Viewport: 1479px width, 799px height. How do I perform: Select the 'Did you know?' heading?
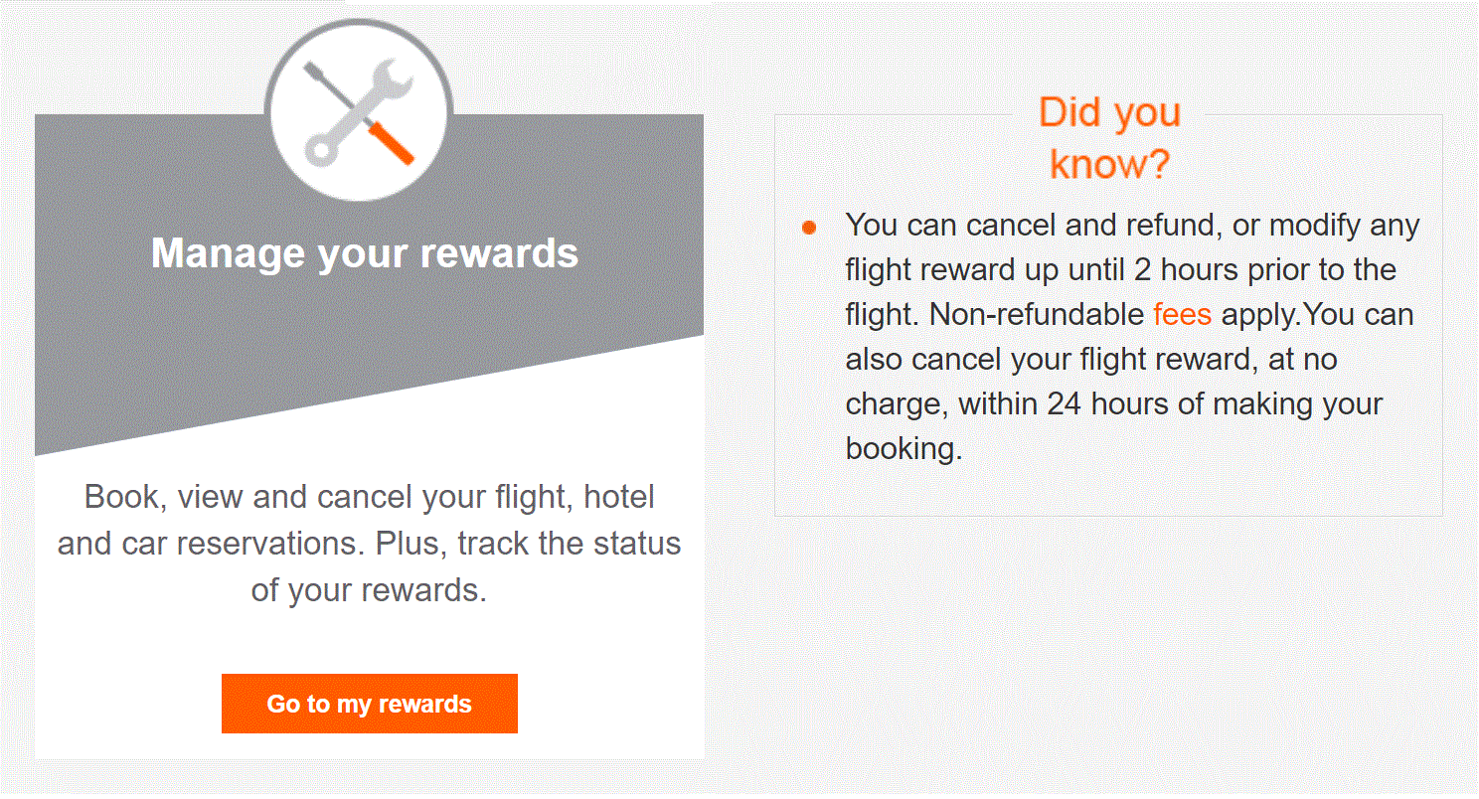click(1109, 137)
